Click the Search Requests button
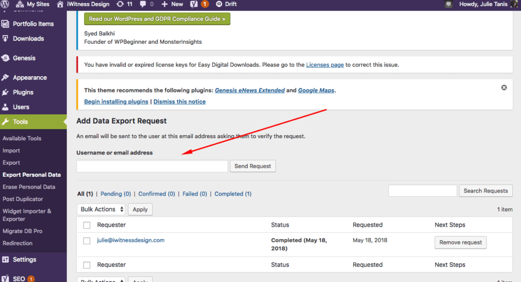Viewport: 521px width, 282px height. pos(486,191)
